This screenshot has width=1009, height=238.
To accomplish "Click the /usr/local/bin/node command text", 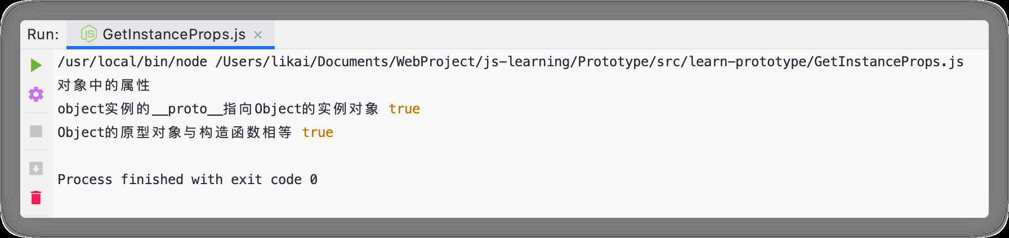I will pyautogui.click(x=132, y=62).
